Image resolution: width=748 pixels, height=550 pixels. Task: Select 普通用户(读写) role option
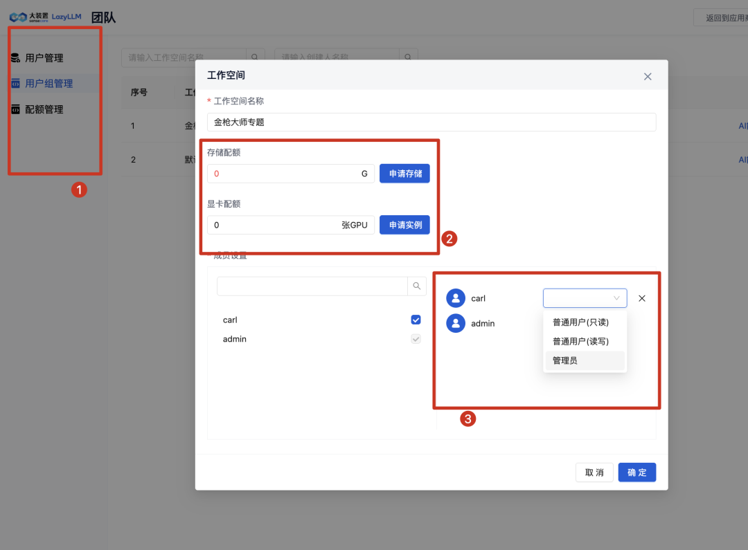tap(580, 341)
